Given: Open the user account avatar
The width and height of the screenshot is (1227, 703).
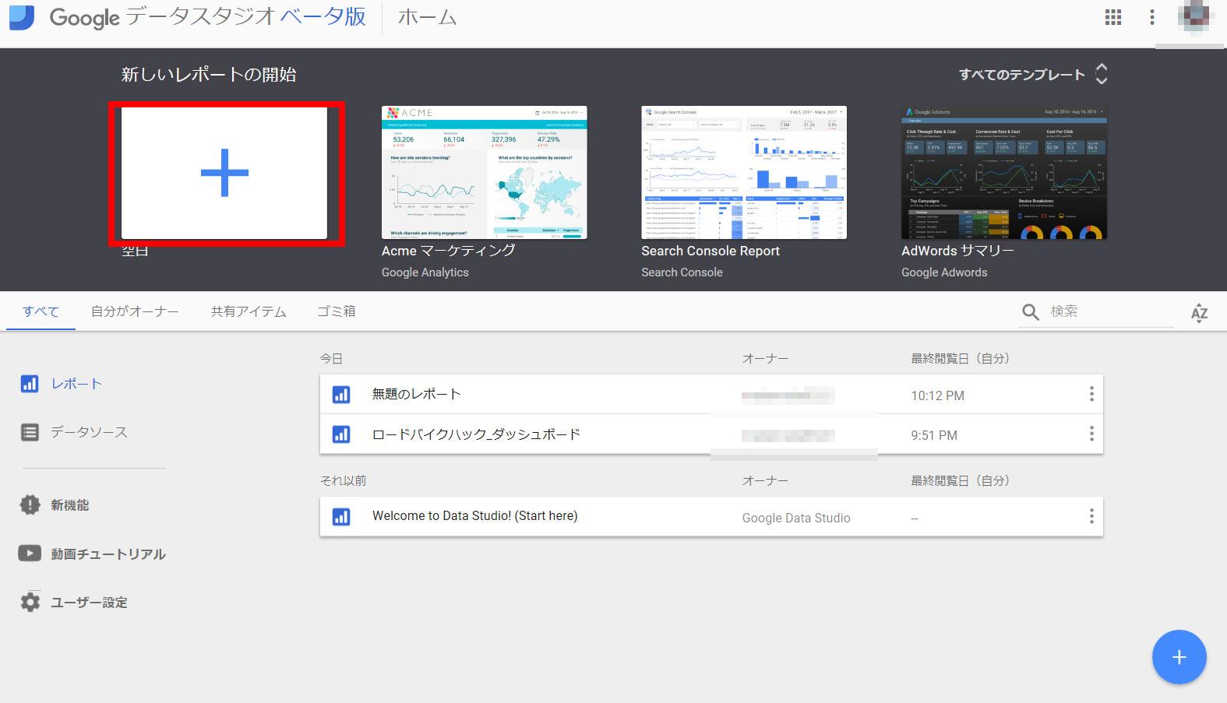Looking at the screenshot, I should 1194,18.
